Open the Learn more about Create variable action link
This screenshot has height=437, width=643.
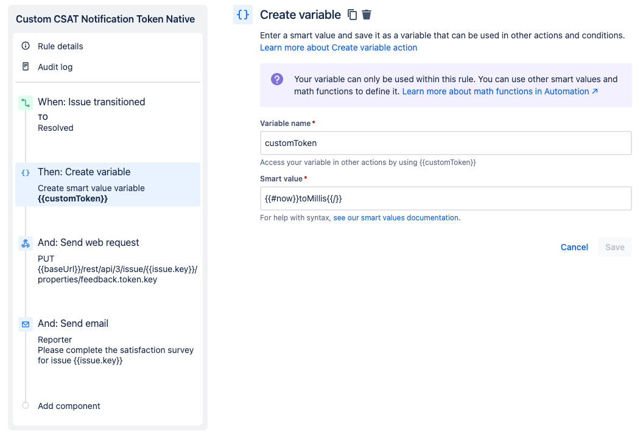click(x=339, y=47)
